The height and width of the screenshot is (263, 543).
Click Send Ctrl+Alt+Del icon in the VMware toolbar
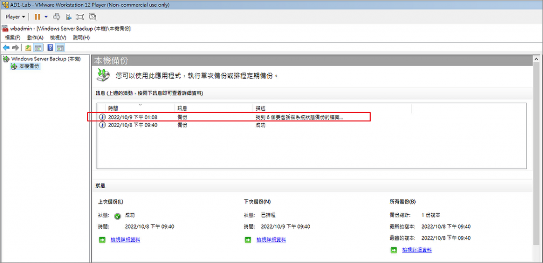coord(57,16)
